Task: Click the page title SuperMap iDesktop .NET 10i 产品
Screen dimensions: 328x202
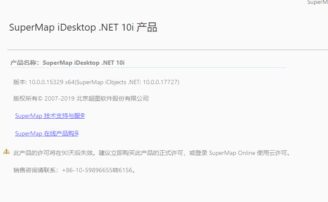Action: pyautogui.click(x=83, y=28)
